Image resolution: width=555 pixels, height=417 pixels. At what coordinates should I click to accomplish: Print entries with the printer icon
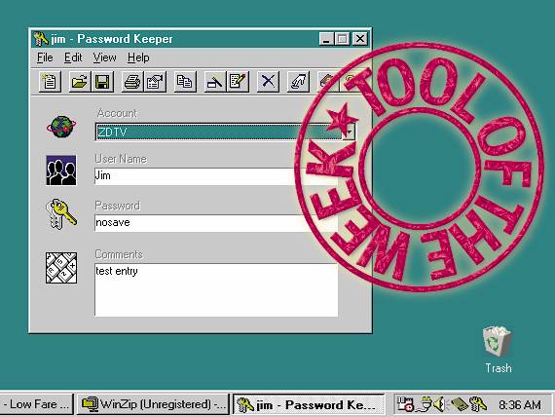click(x=132, y=82)
